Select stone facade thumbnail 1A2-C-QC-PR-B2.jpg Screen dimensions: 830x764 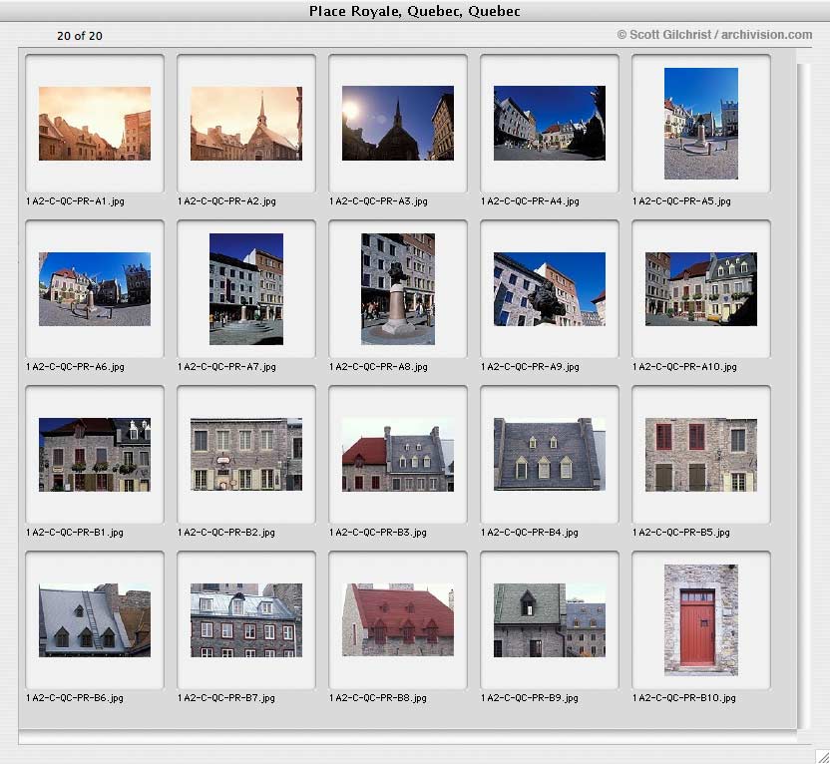coord(246,455)
